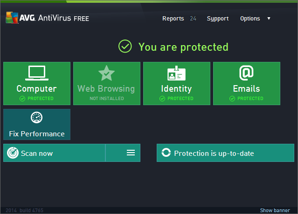Screen dimensions: 298x214
Task: Click Identity PROTECTED status checkmark
Action: coord(162,99)
